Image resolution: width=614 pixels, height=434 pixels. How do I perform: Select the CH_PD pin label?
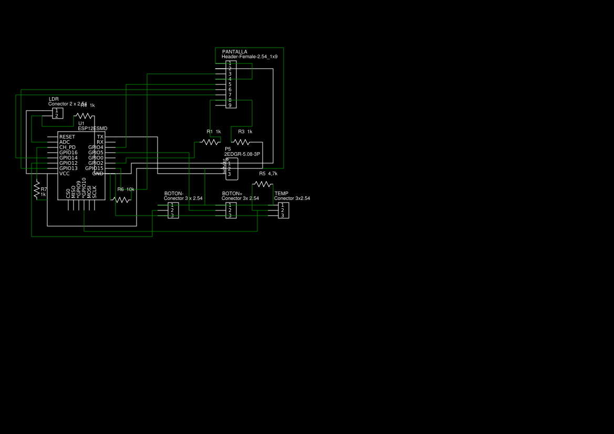(x=67, y=147)
